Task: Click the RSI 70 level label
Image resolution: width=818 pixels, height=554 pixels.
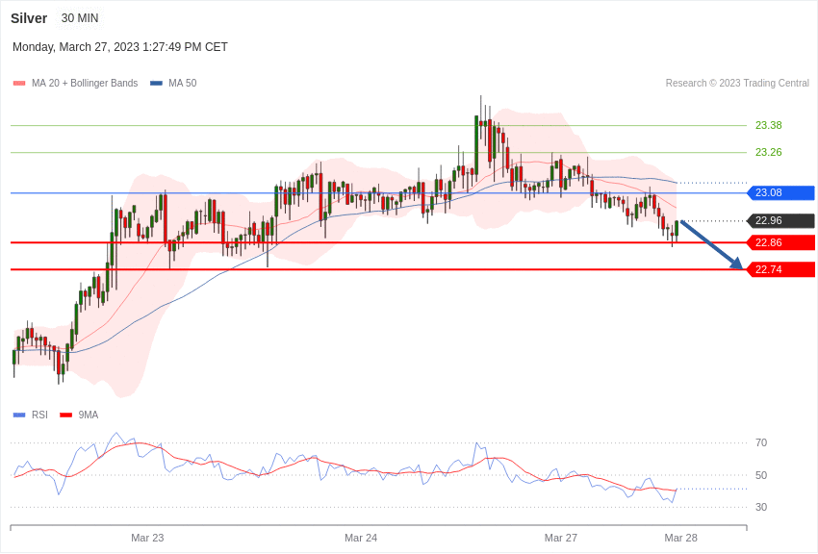Action: [x=761, y=443]
